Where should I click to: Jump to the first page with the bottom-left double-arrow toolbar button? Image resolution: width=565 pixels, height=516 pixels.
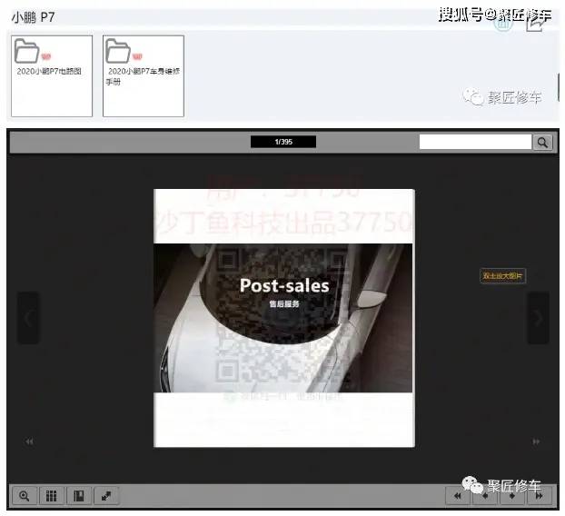point(458,496)
